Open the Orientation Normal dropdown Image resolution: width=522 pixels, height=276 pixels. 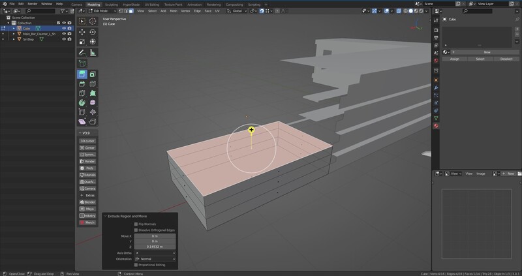155,259
